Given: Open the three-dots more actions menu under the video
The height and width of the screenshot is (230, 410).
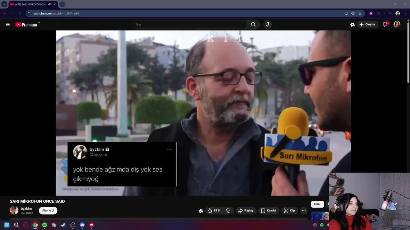Looking at the screenshot, I should click(x=304, y=211).
